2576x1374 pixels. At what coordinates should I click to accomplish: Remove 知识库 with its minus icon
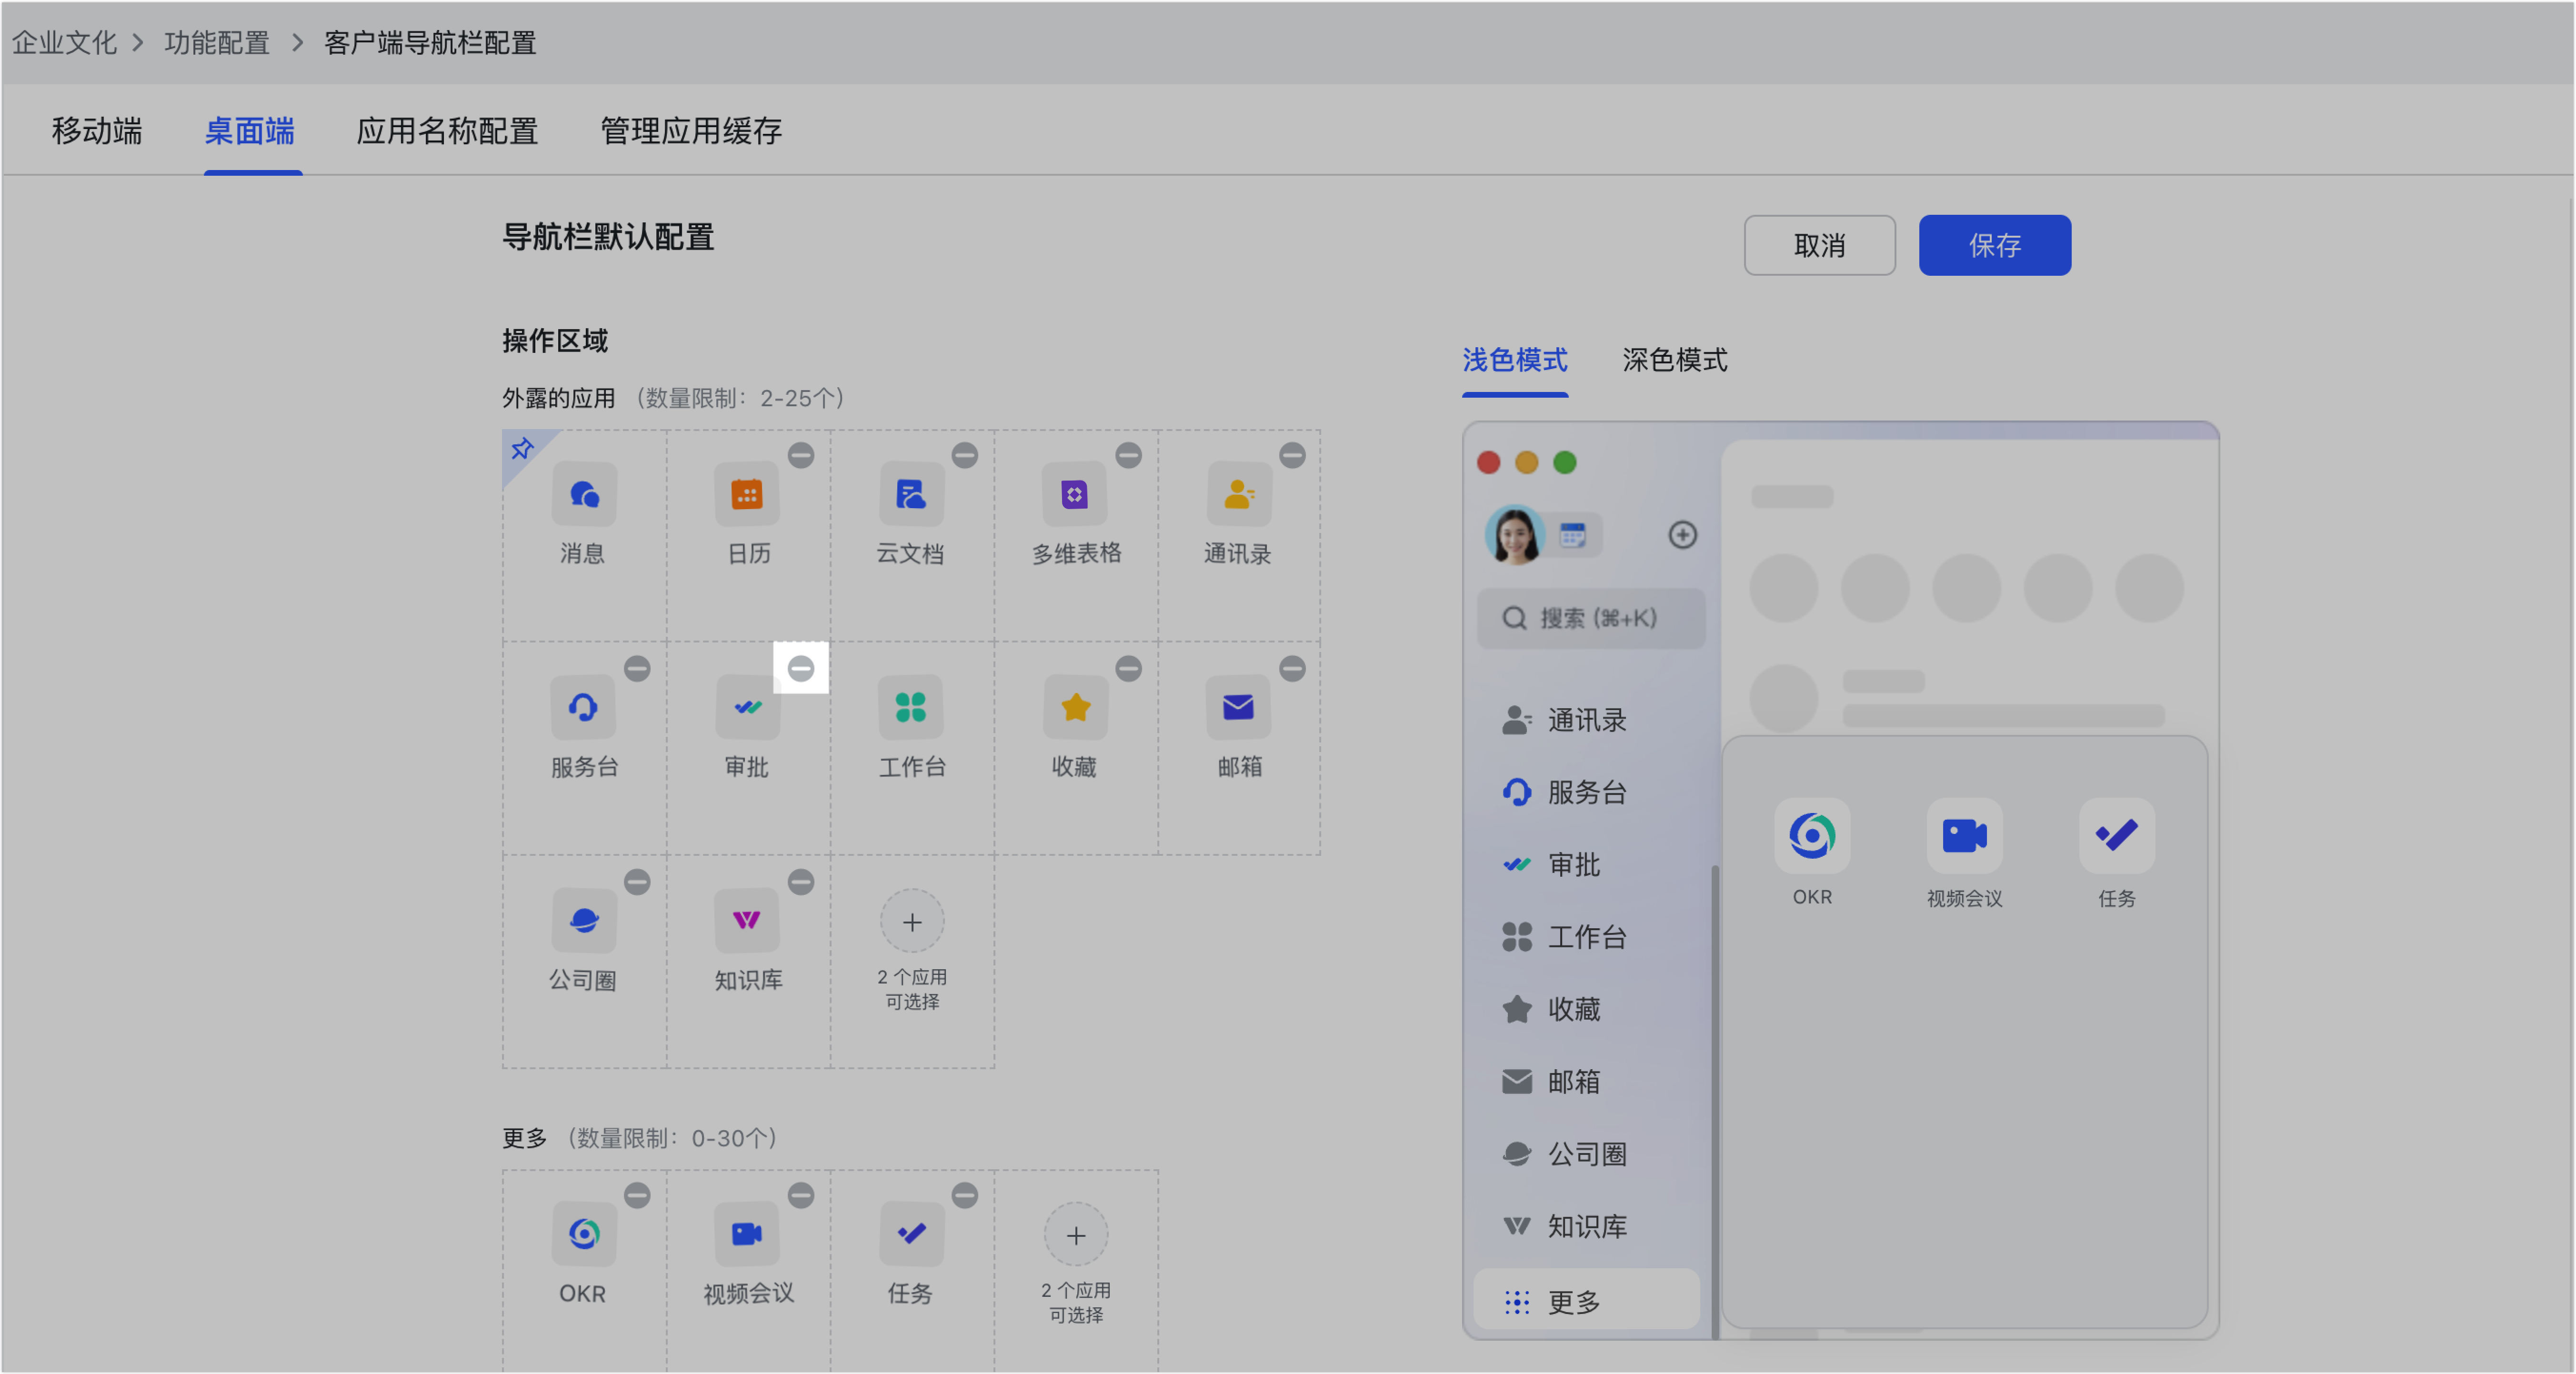[801, 882]
